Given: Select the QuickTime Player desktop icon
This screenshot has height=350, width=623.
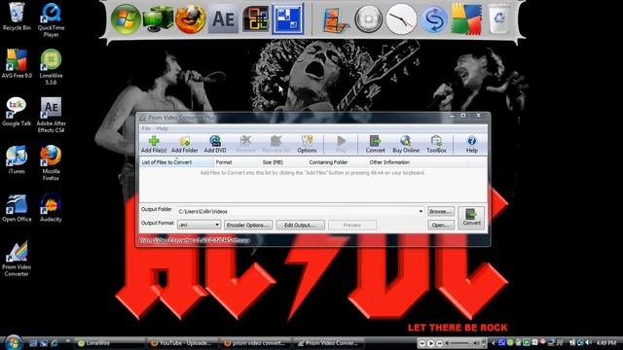Looking at the screenshot, I should click(x=51, y=19).
